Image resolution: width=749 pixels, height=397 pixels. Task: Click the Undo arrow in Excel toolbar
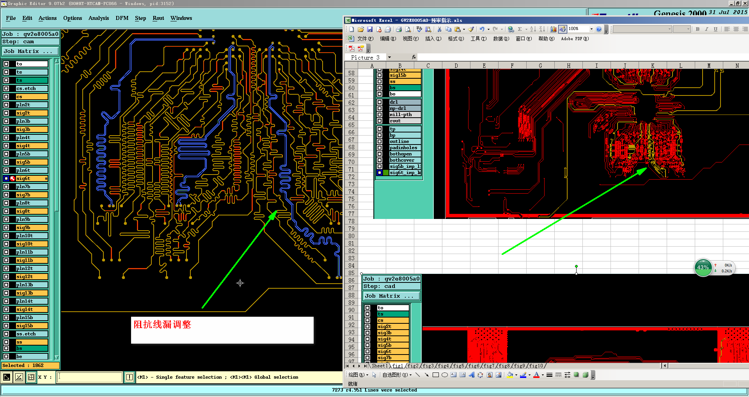coord(482,29)
